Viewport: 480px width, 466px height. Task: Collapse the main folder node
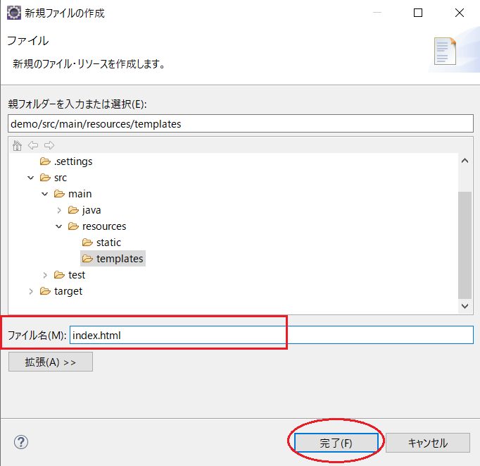pos(45,194)
